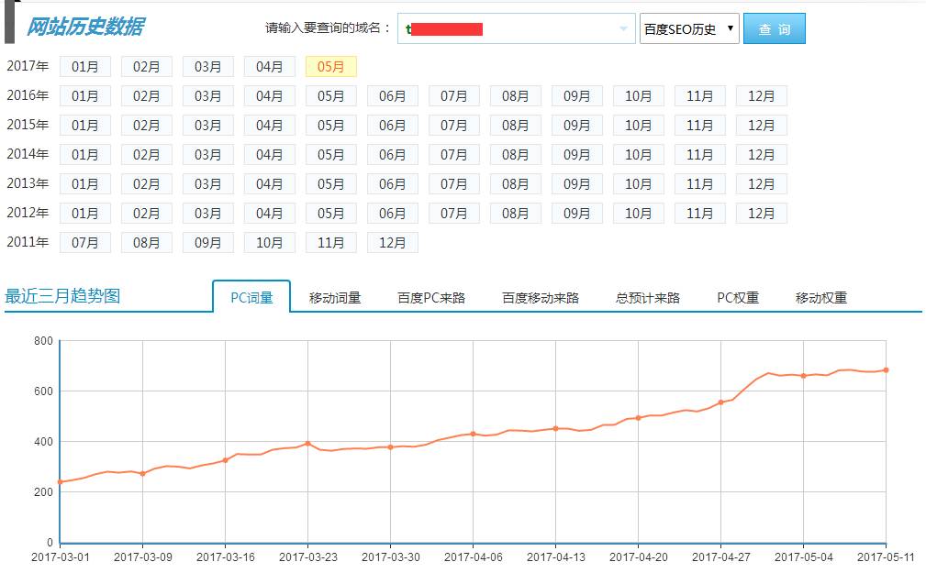926x573 pixels.
Task: Select 2013年 04月
Action: point(269,184)
